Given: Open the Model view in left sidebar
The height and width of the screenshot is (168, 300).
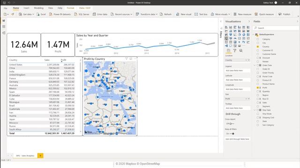Looking at the screenshot, I should pos(4,33).
